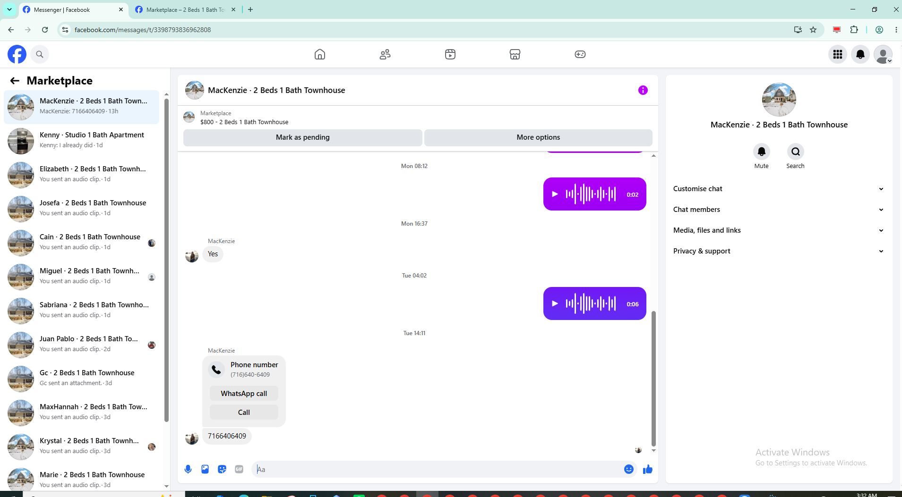
Task: Open the Sabriana 2 Beds conversation
Action: coord(81,311)
